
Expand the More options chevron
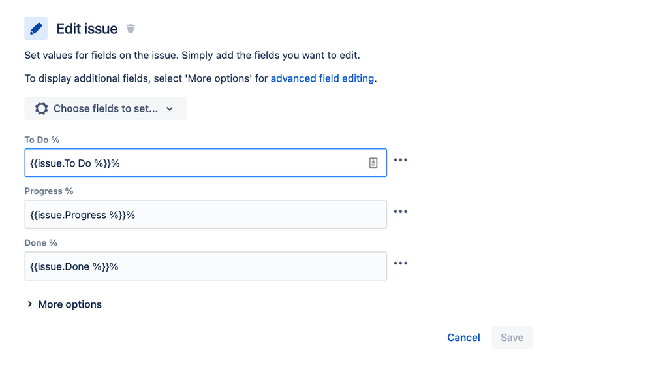(x=30, y=304)
